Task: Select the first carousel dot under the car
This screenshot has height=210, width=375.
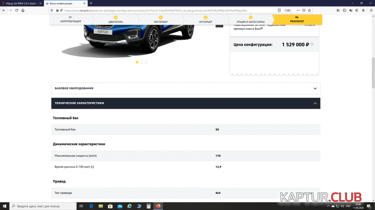Action: tap(137, 62)
